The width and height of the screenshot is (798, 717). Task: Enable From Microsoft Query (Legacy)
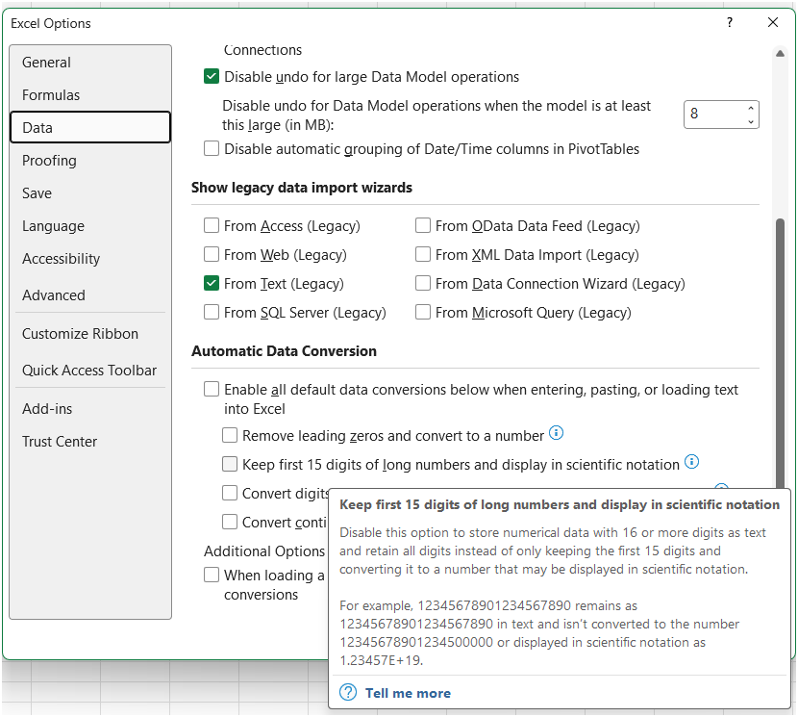click(423, 312)
